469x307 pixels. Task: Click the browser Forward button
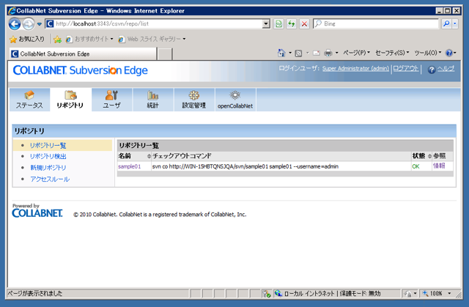pyautogui.click(x=29, y=24)
